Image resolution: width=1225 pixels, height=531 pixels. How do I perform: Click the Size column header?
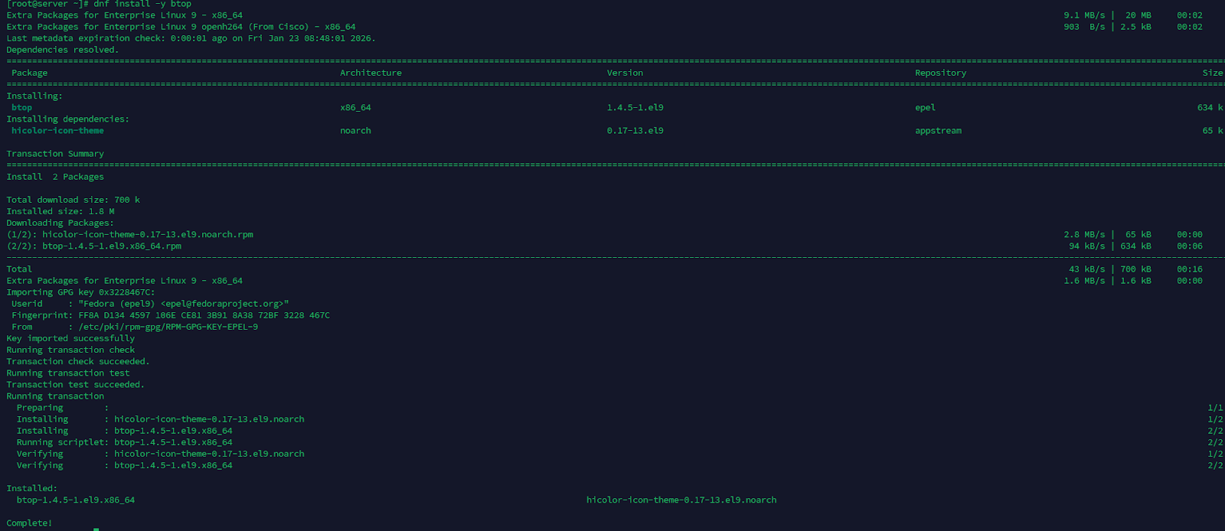point(1212,73)
